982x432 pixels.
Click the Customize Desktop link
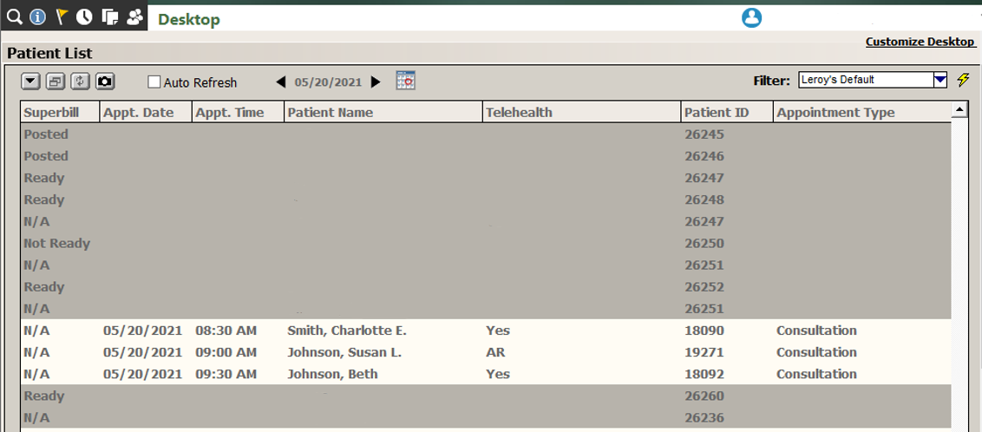(x=920, y=42)
